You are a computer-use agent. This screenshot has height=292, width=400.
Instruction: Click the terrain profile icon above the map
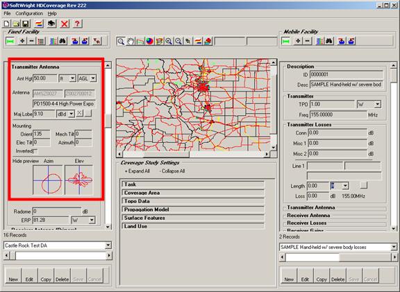[x=140, y=41]
